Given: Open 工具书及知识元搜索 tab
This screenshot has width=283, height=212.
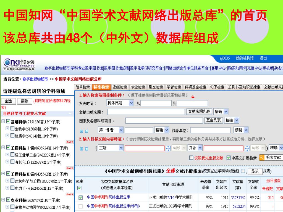Looking at the screenshot, I should click(244, 87).
